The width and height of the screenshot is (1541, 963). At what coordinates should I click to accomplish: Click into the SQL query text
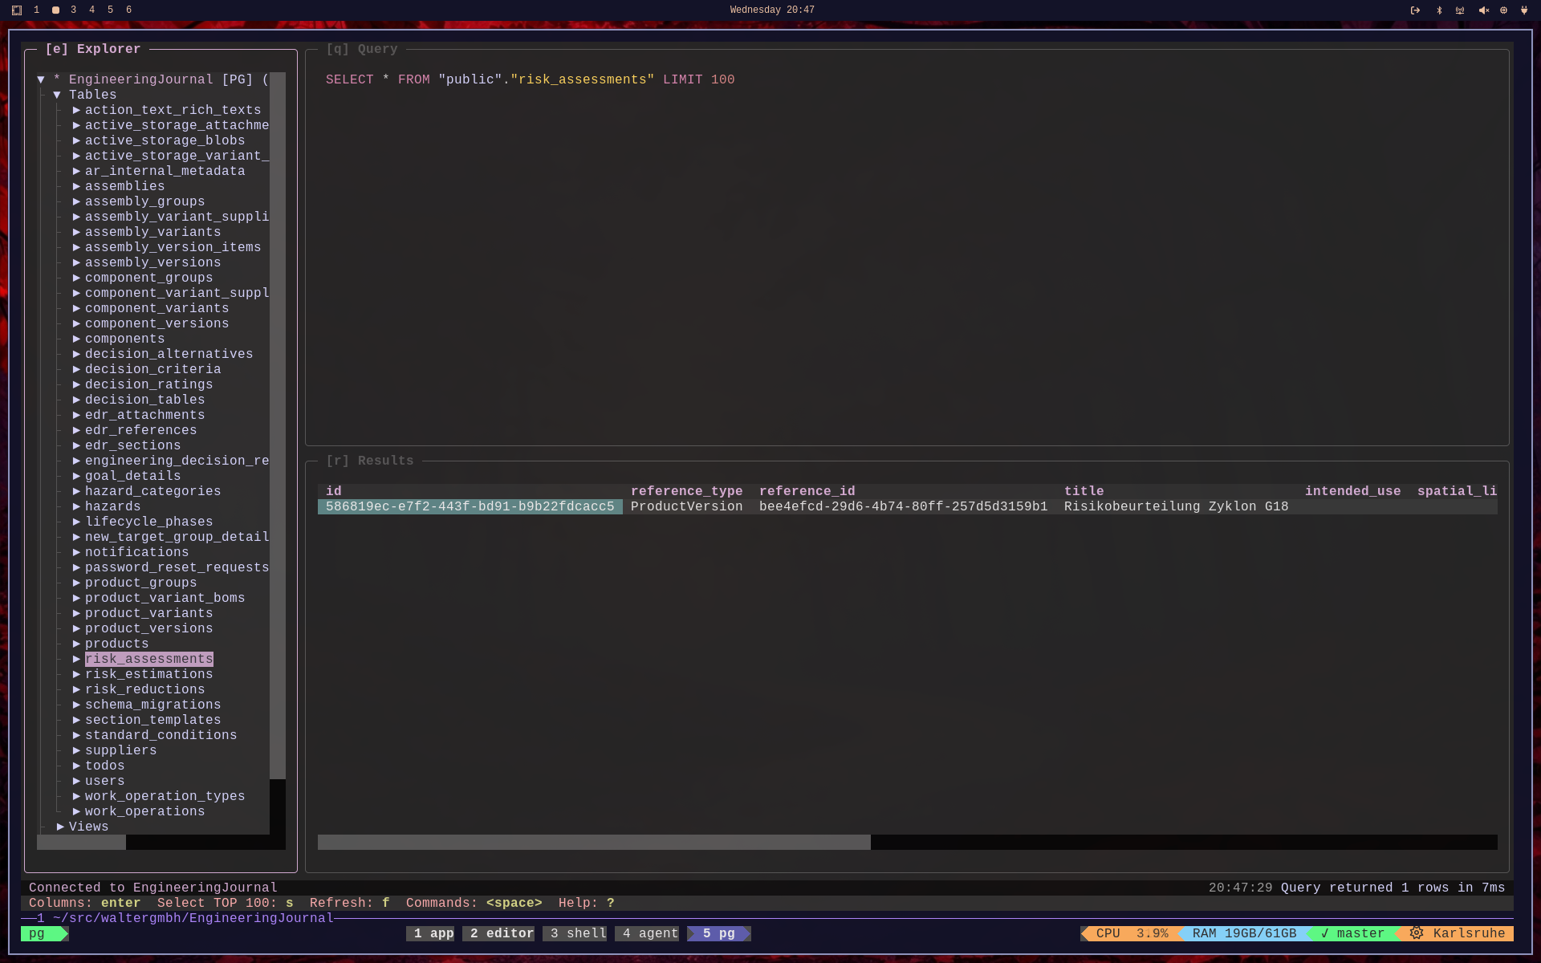[x=530, y=79]
